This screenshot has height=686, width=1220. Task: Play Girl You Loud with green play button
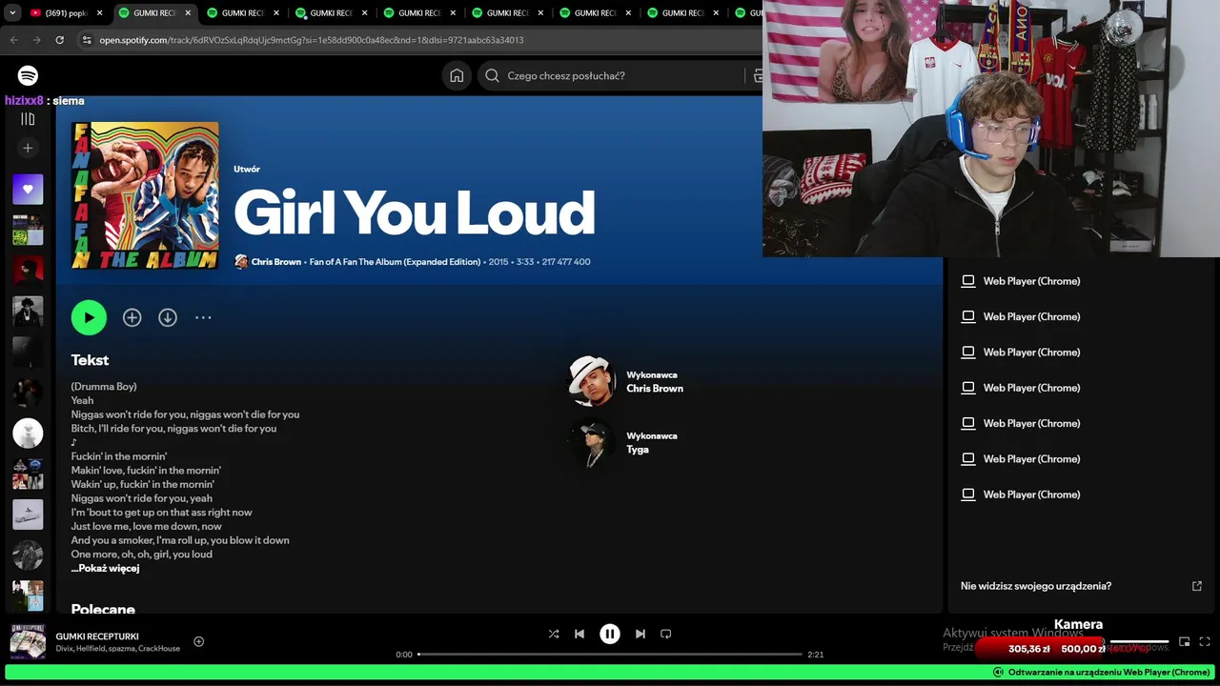[89, 317]
